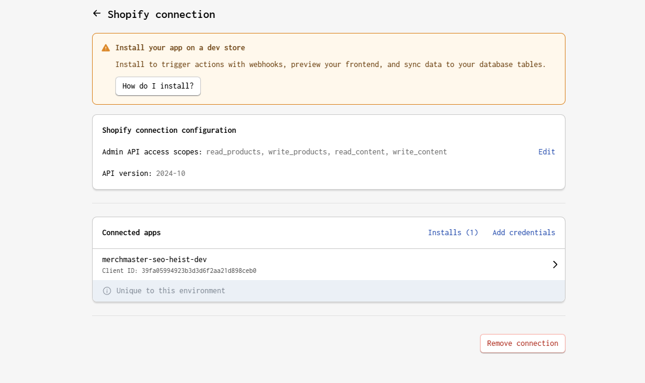Image resolution: width=645 pixels, height=383 pixels.
Task: Click the API version 2024-10 value
Action: [170, 174]
